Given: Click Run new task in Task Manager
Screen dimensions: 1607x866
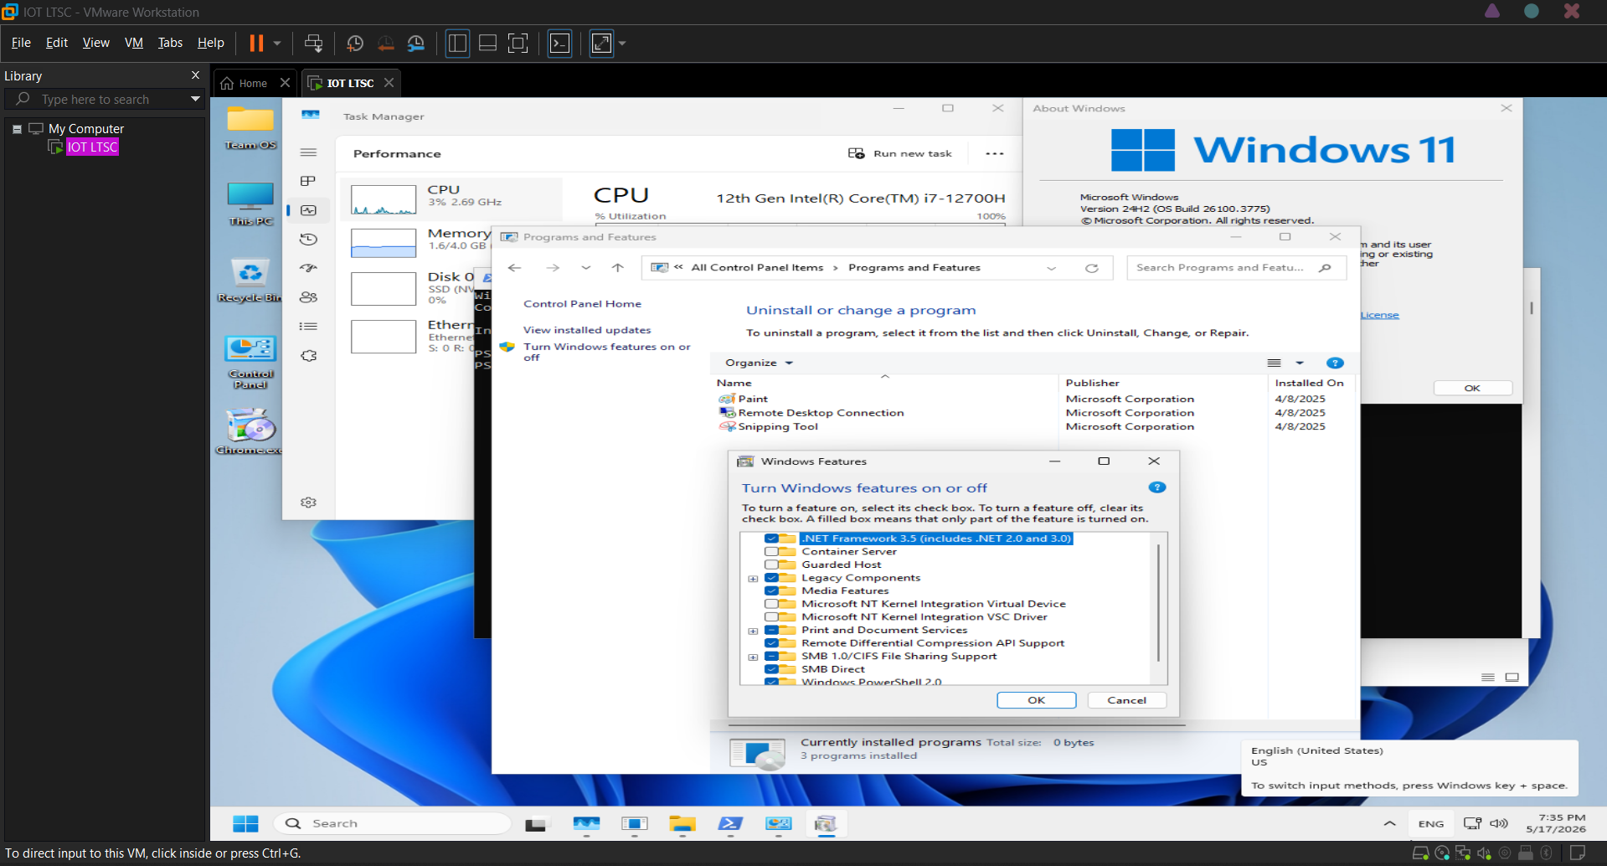Looking at the screenshot, I should coord(901,153).
